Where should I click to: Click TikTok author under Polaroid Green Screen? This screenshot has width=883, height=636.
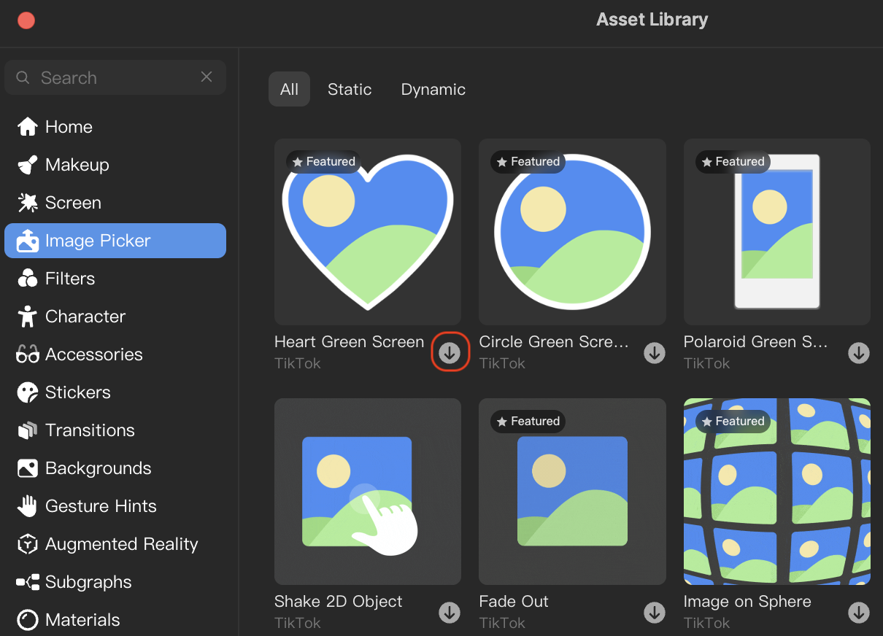click(706, 363)
